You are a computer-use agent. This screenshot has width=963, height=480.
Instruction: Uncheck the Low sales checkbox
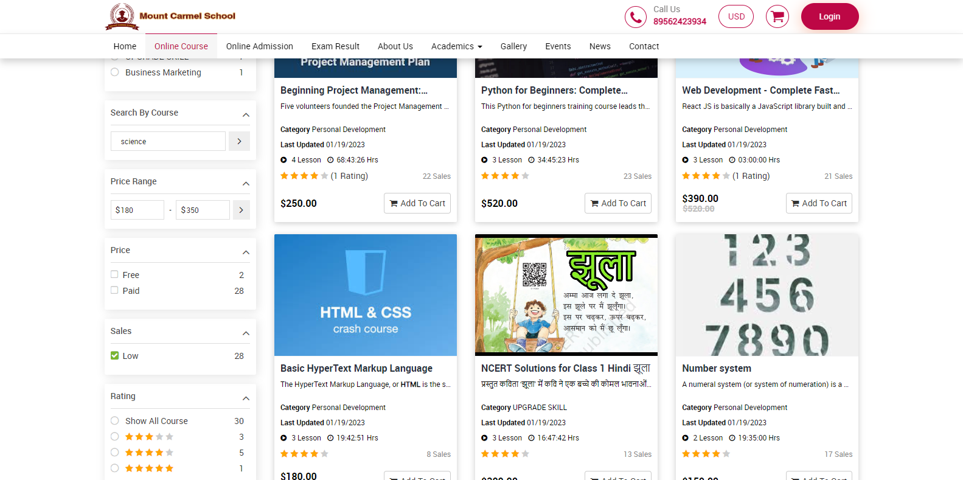[114, 355]
